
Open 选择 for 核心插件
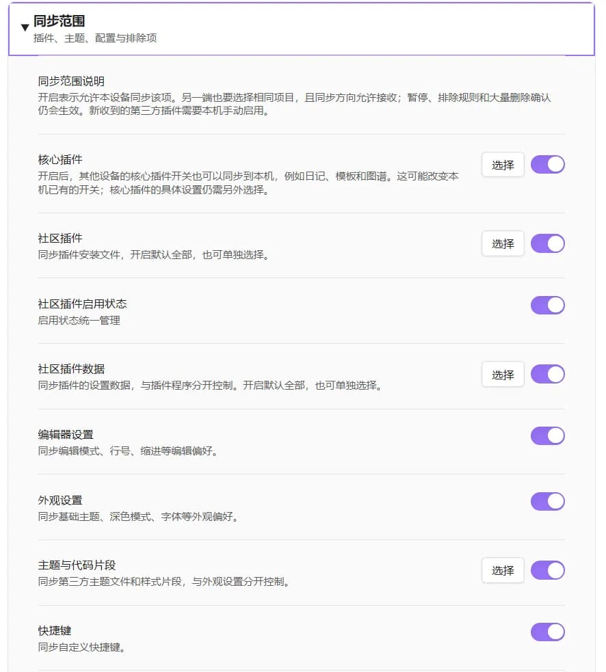503,165
